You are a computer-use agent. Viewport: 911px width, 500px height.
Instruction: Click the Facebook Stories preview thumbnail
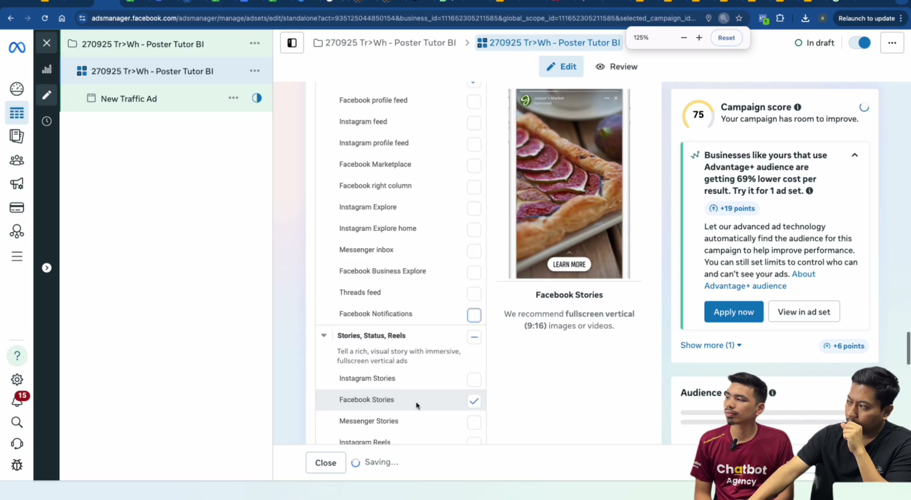pos(569,184)
